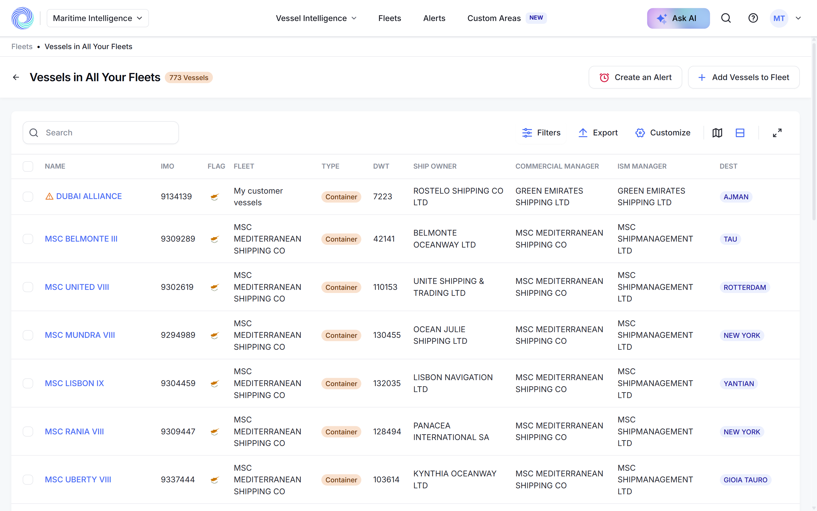Open MSC UNITED VIII vessel link

77,287
